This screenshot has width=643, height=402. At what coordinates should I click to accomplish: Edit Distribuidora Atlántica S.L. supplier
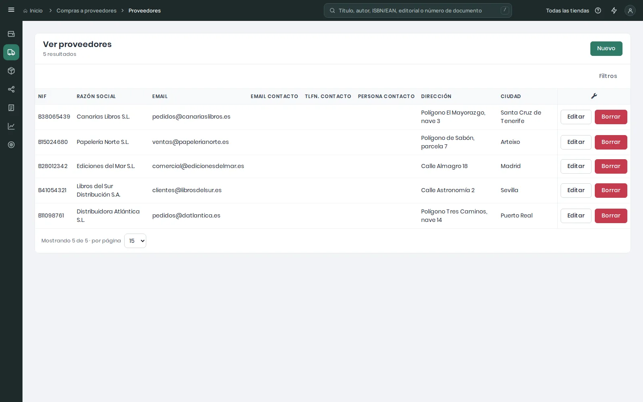[576, 216]
